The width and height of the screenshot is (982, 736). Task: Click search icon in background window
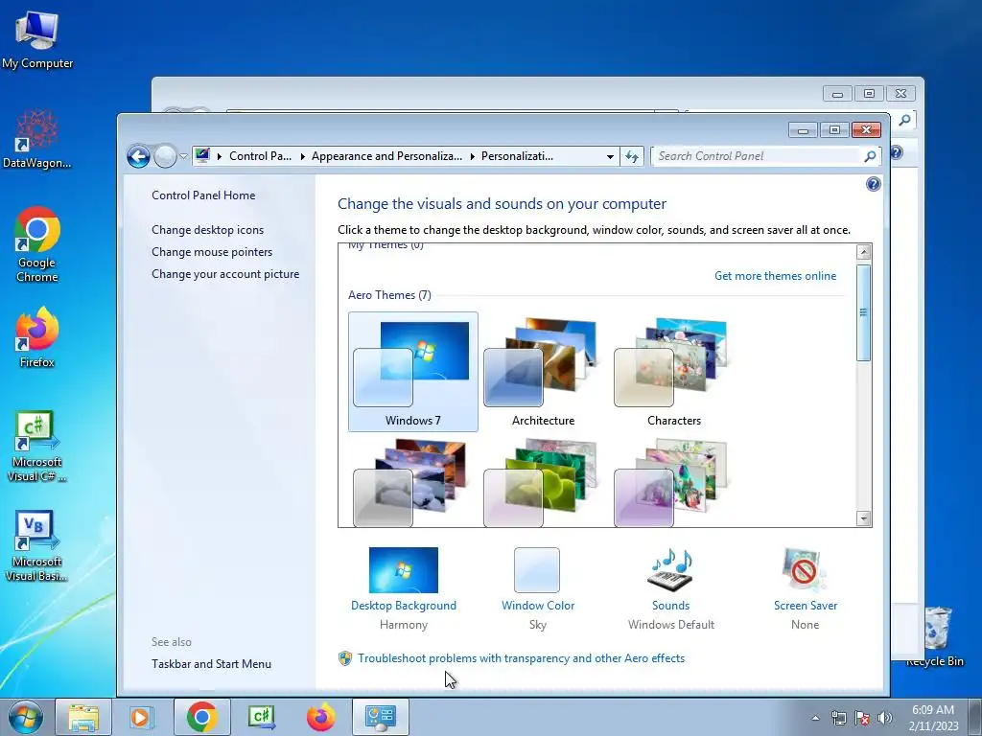[904, 120]
